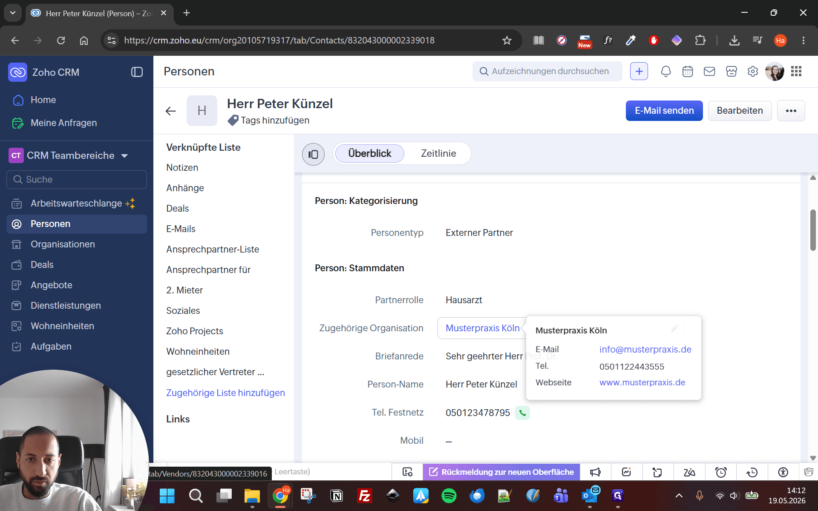Image resolution: width=818 pixels, height=511 pixels.
Task: Expand the CRM Teambereiche dropdown
Action: [124, 156]
